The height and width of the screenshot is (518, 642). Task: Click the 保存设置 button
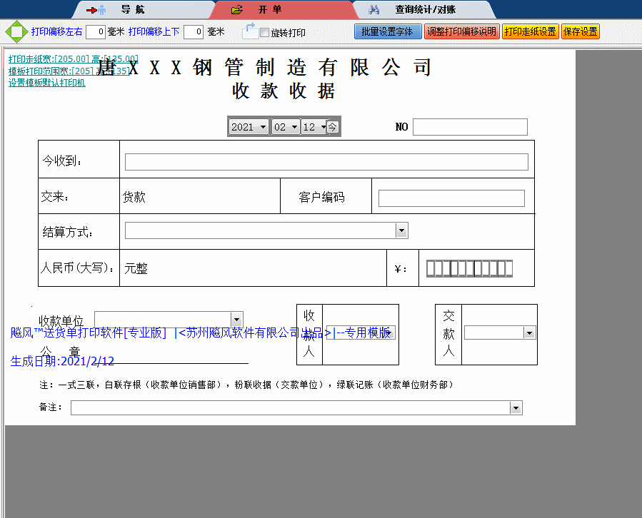(580, 31)
